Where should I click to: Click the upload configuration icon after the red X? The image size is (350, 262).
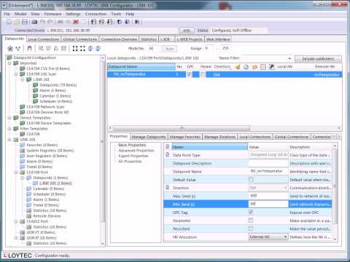(x=94, y=22)
